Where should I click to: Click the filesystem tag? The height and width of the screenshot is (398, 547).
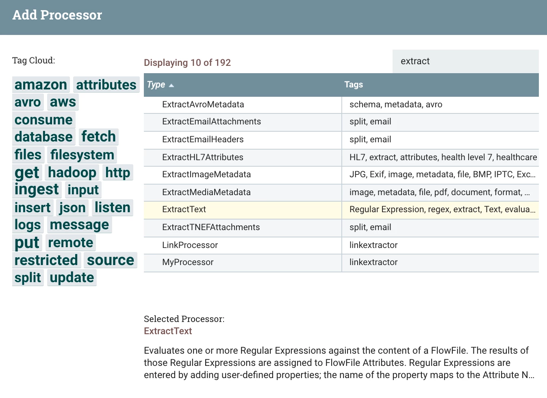(82, 154)
